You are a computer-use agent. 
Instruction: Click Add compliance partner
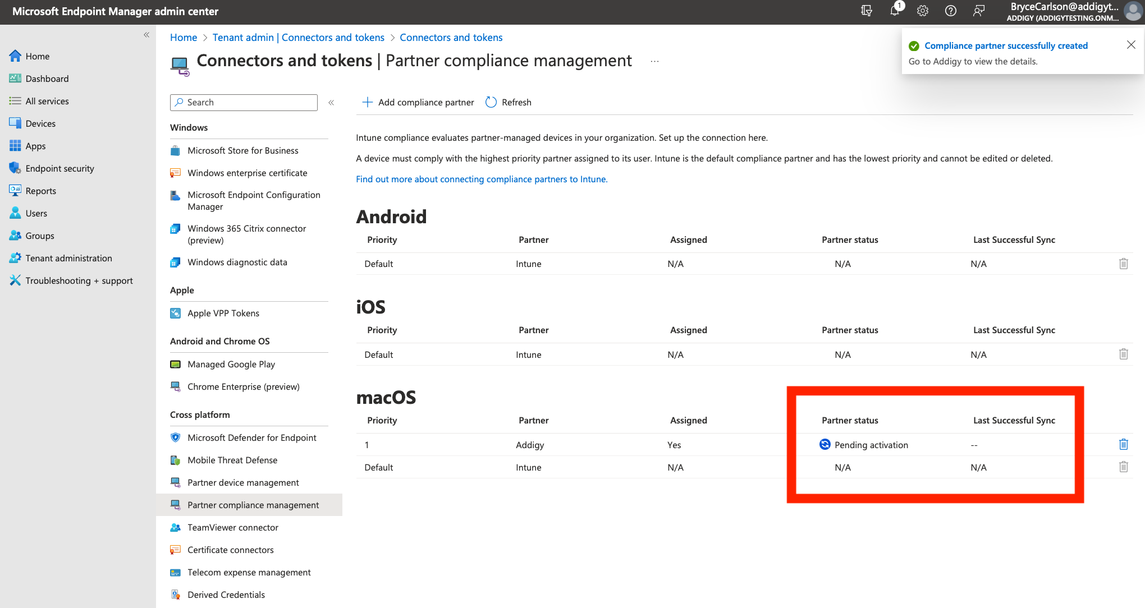click(x=418, y=102)
